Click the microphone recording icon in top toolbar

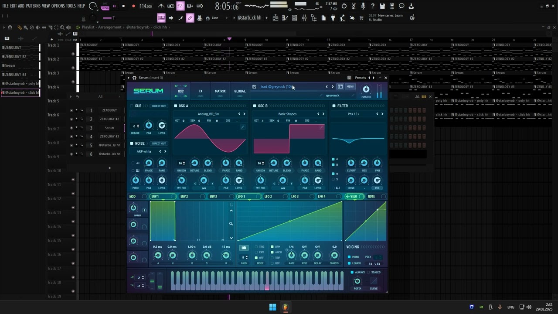coord(363,6)
